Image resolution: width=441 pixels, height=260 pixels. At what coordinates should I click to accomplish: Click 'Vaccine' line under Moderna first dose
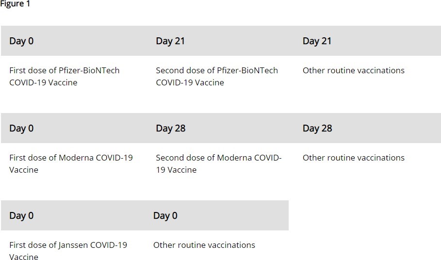point(23,170)
